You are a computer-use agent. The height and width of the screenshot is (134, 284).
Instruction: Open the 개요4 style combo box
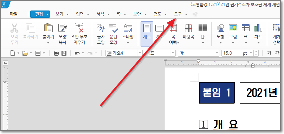point(124,53)
